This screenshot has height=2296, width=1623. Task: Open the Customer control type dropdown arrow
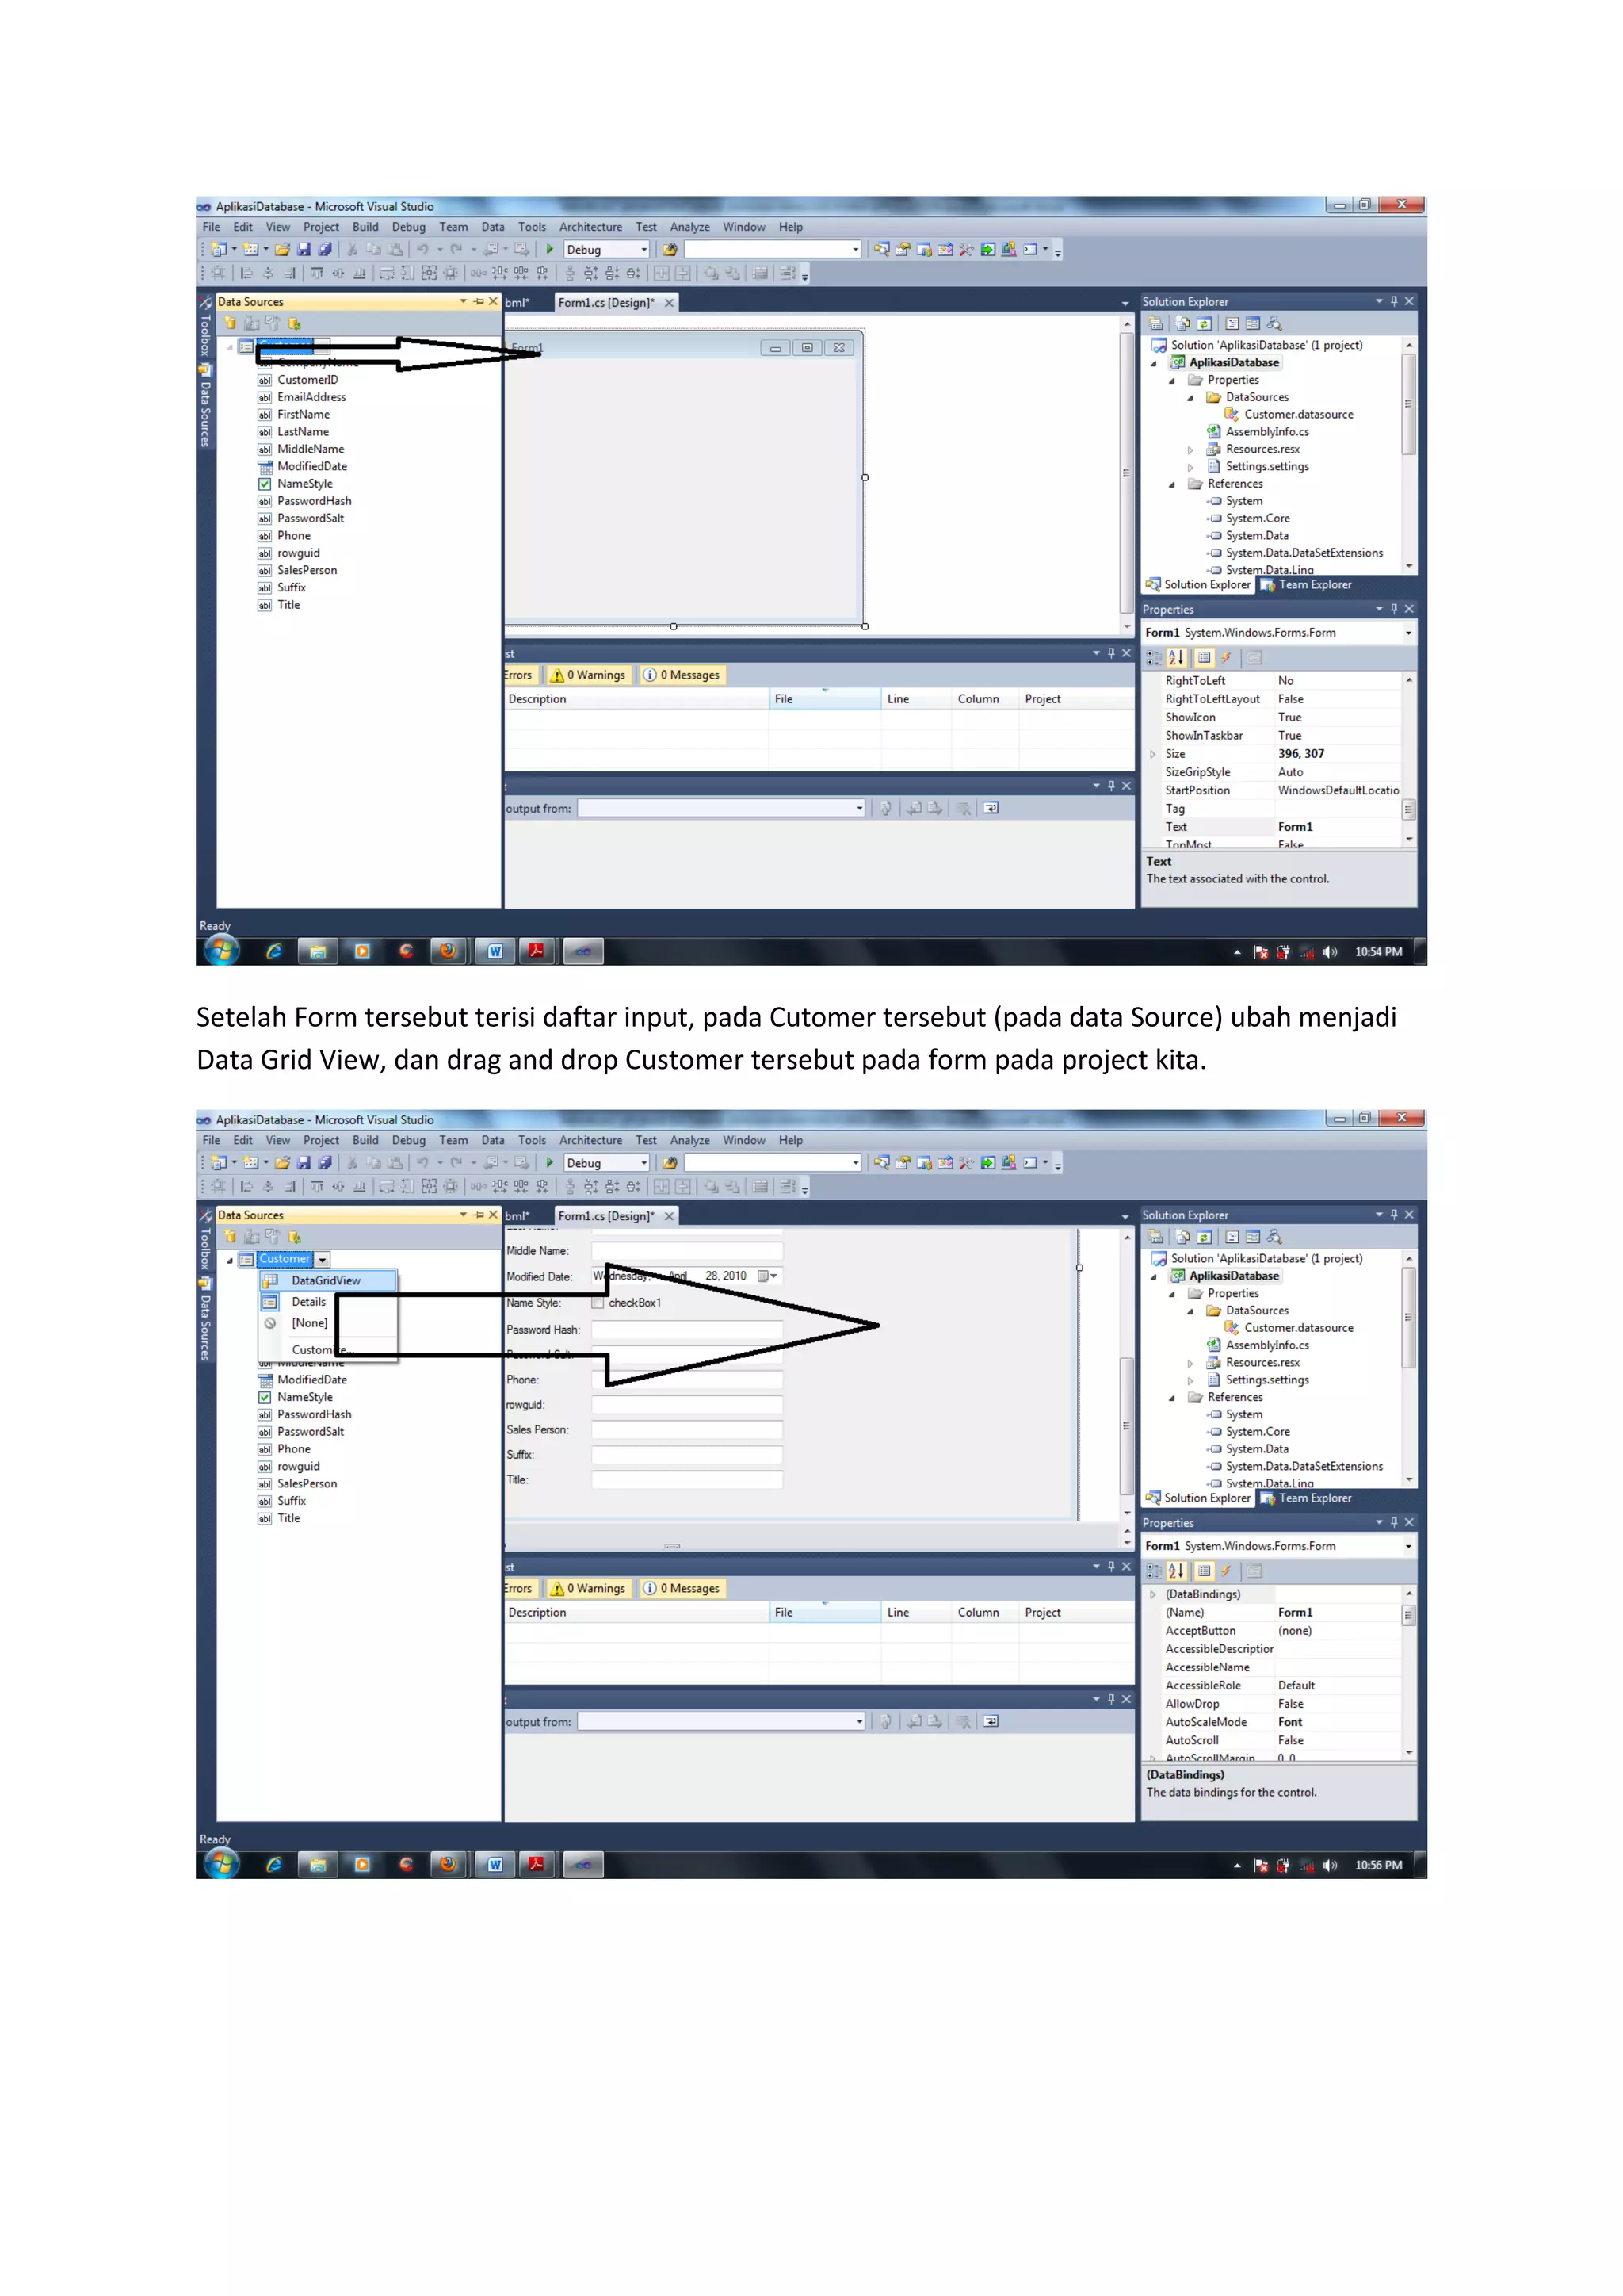tap(322, 1260)
